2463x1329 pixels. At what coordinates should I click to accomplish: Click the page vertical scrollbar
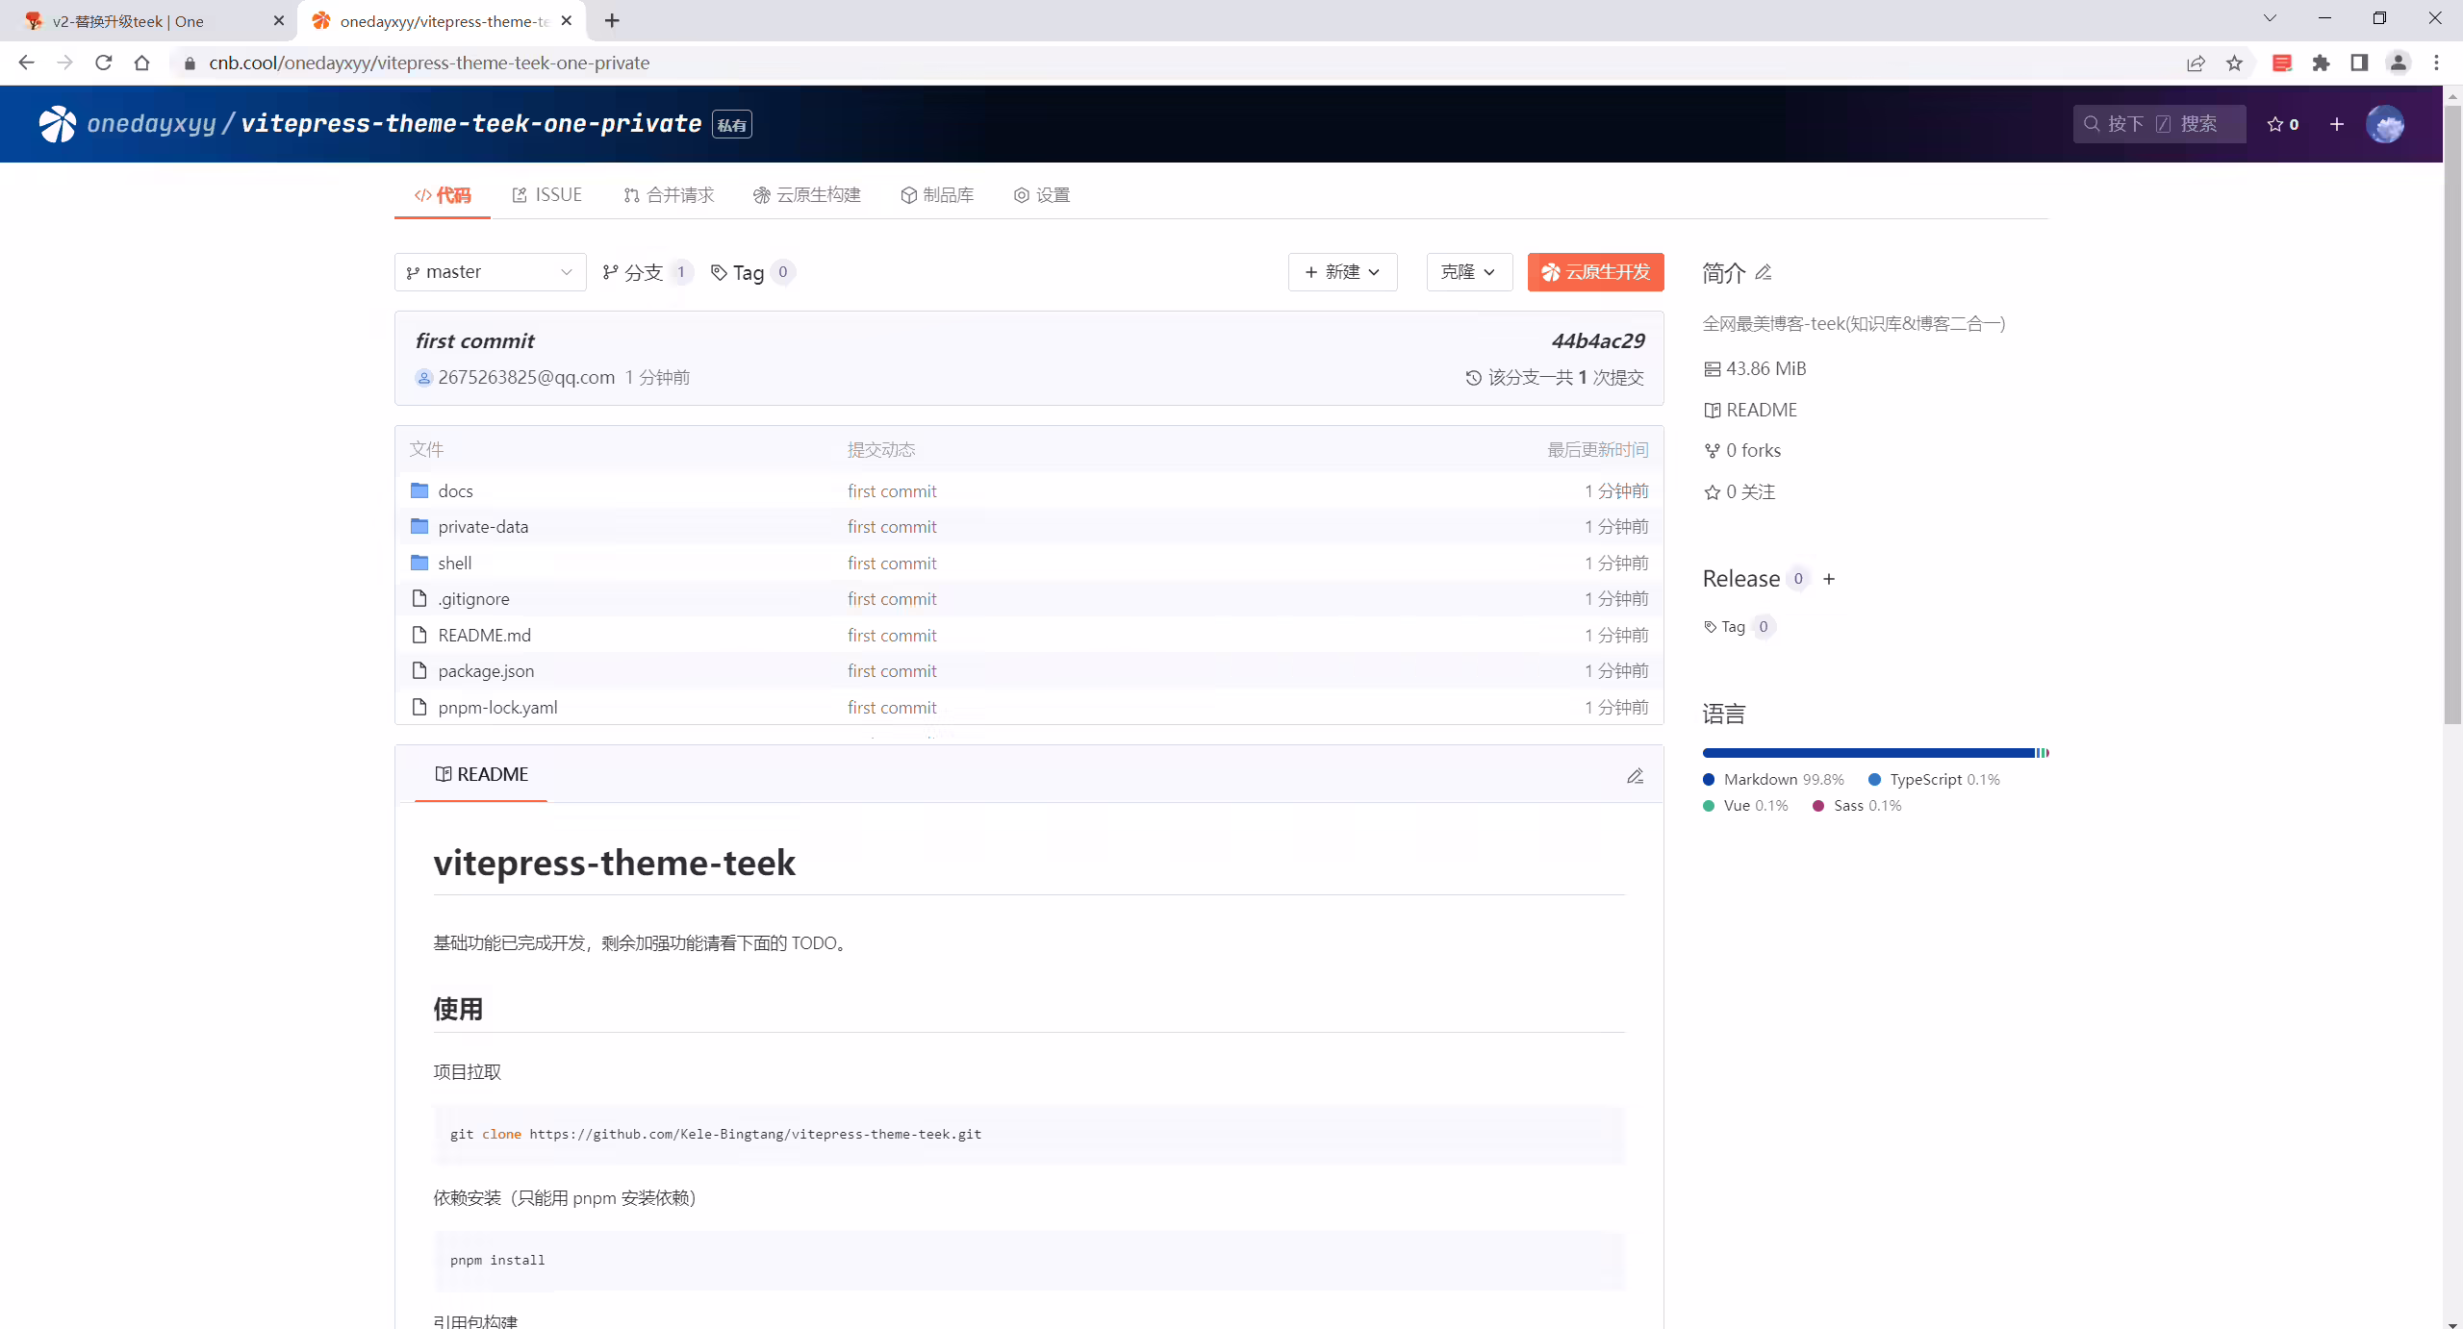tap(2452, 414)
